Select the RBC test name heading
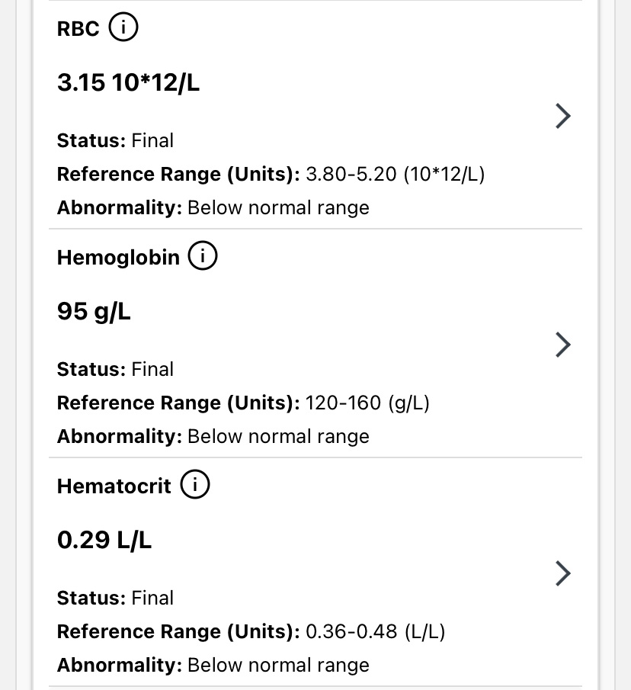 pos(78,29)
